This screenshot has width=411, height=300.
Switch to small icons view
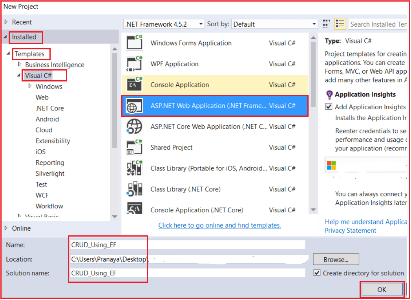pyautogui.click(x=326, y=24)
